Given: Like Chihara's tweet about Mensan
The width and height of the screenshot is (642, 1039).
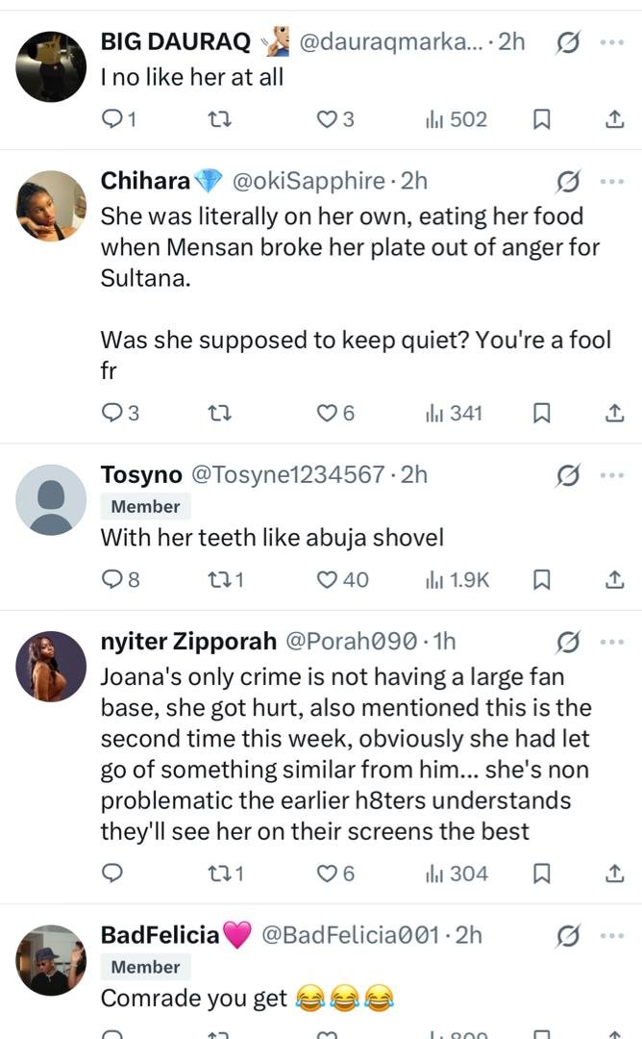Looking at the screenshot, I should point(329,413).
